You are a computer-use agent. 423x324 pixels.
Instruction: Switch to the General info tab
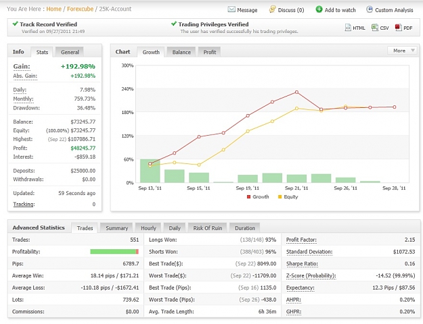pos(70,52)
